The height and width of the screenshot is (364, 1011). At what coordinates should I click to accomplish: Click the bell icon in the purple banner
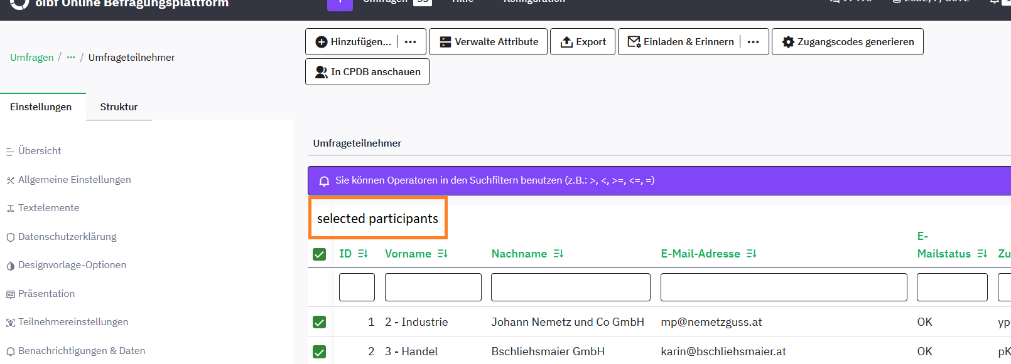coord(324,181)
